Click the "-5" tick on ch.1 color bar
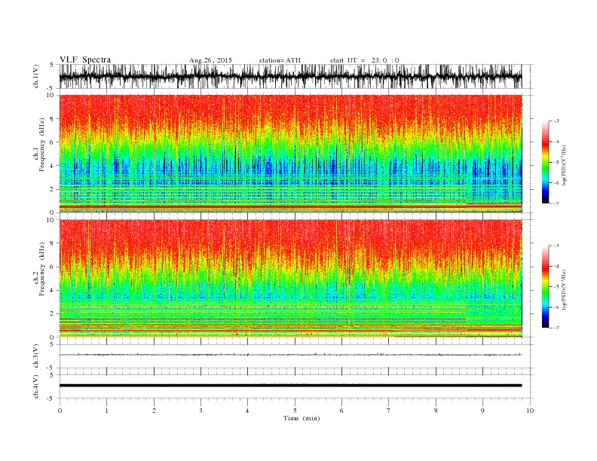597x461 pixels. tap(556, 163)
